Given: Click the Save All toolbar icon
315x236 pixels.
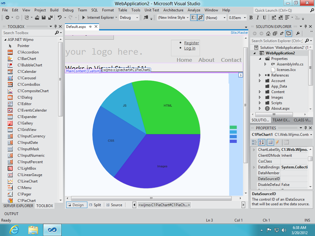Looking at the screenshot, I should pyautogui.click(x=50, y=18).
